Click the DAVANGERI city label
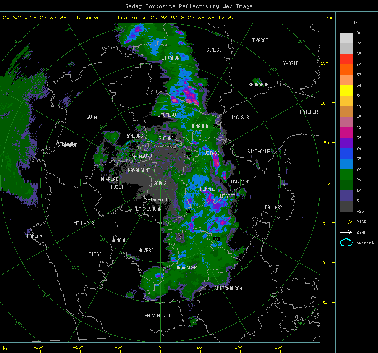This screenshot has height=353, width=378. 188,268
